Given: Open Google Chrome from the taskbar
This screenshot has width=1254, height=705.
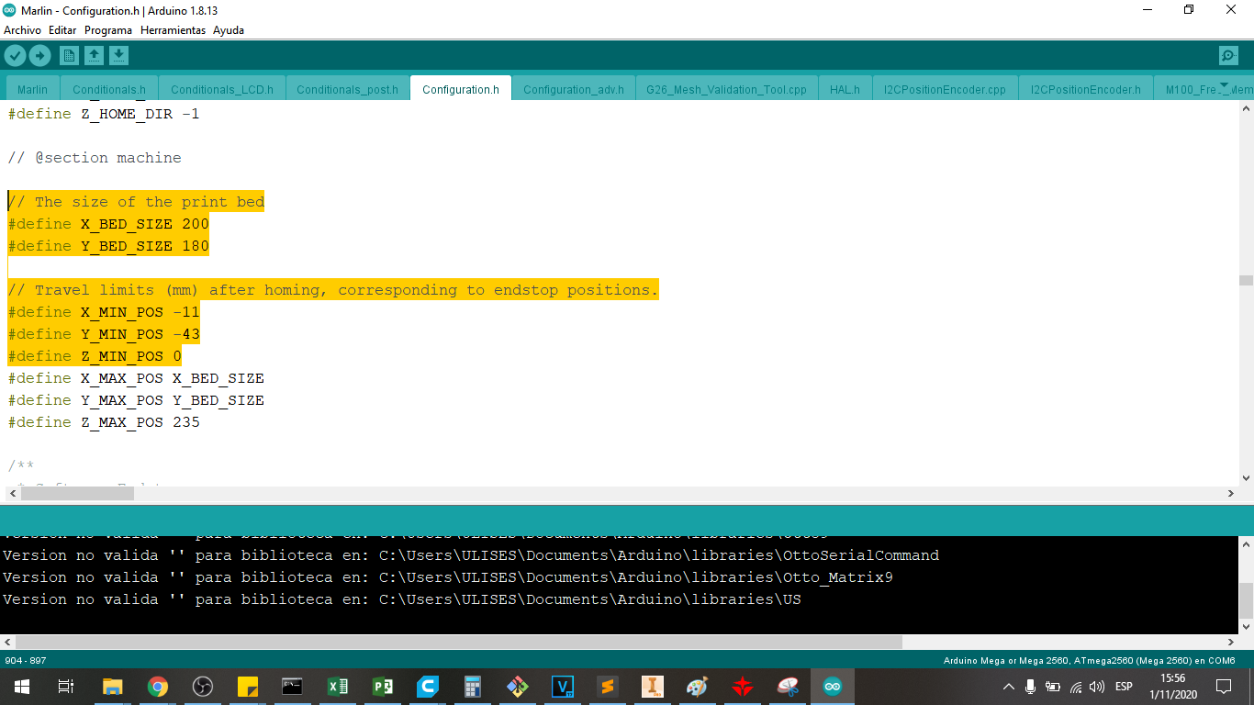Looking at the screenshot, I should (x=158, y=687).
